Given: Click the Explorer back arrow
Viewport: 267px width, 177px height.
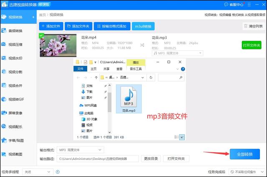Looking at the screenshot, I should (78, 77).
